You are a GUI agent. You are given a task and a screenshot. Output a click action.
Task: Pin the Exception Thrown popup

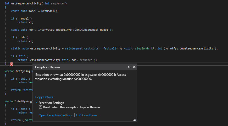pos(129,67)
